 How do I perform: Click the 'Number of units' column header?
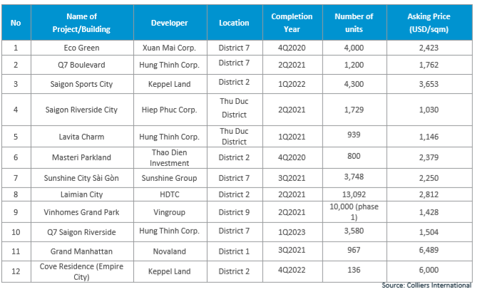[354, 23]
